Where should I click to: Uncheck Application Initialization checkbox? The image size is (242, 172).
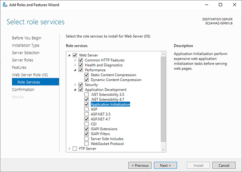[x=87, y=104]
